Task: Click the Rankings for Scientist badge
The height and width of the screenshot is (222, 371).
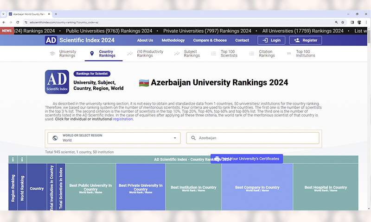Action: pyautogui.click(x=92, y=74)
